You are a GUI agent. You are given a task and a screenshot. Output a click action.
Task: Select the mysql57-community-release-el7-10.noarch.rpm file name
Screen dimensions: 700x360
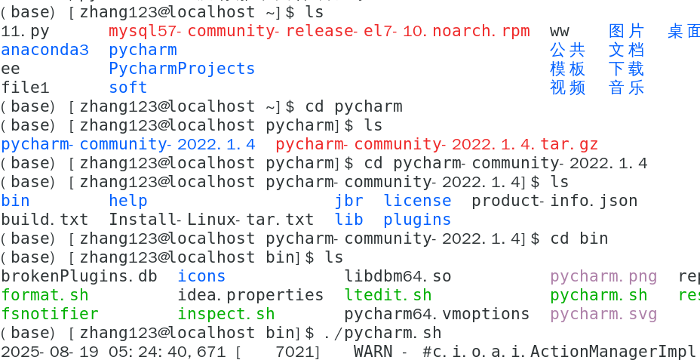coord(320,32)
